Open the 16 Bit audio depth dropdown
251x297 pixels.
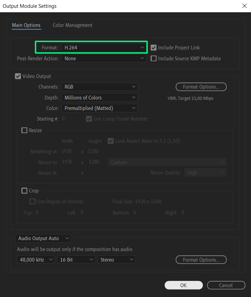point(76,260)
